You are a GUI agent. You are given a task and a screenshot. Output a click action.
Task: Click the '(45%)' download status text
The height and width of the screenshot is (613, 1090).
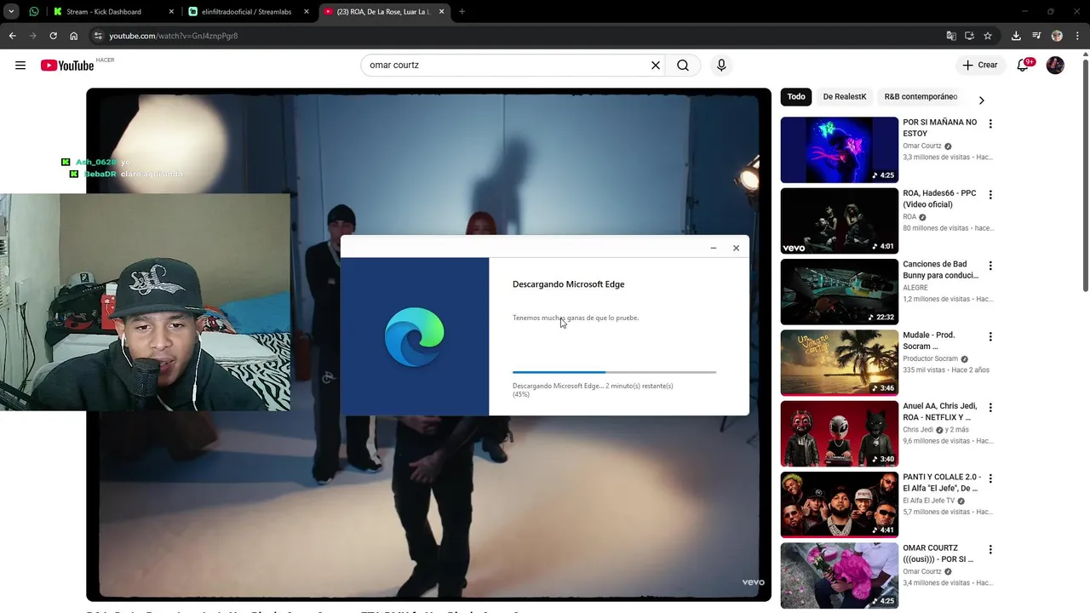tap(521, 394)
